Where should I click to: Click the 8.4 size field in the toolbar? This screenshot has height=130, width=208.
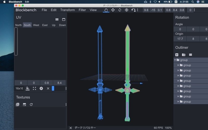[x=175, y=10]
